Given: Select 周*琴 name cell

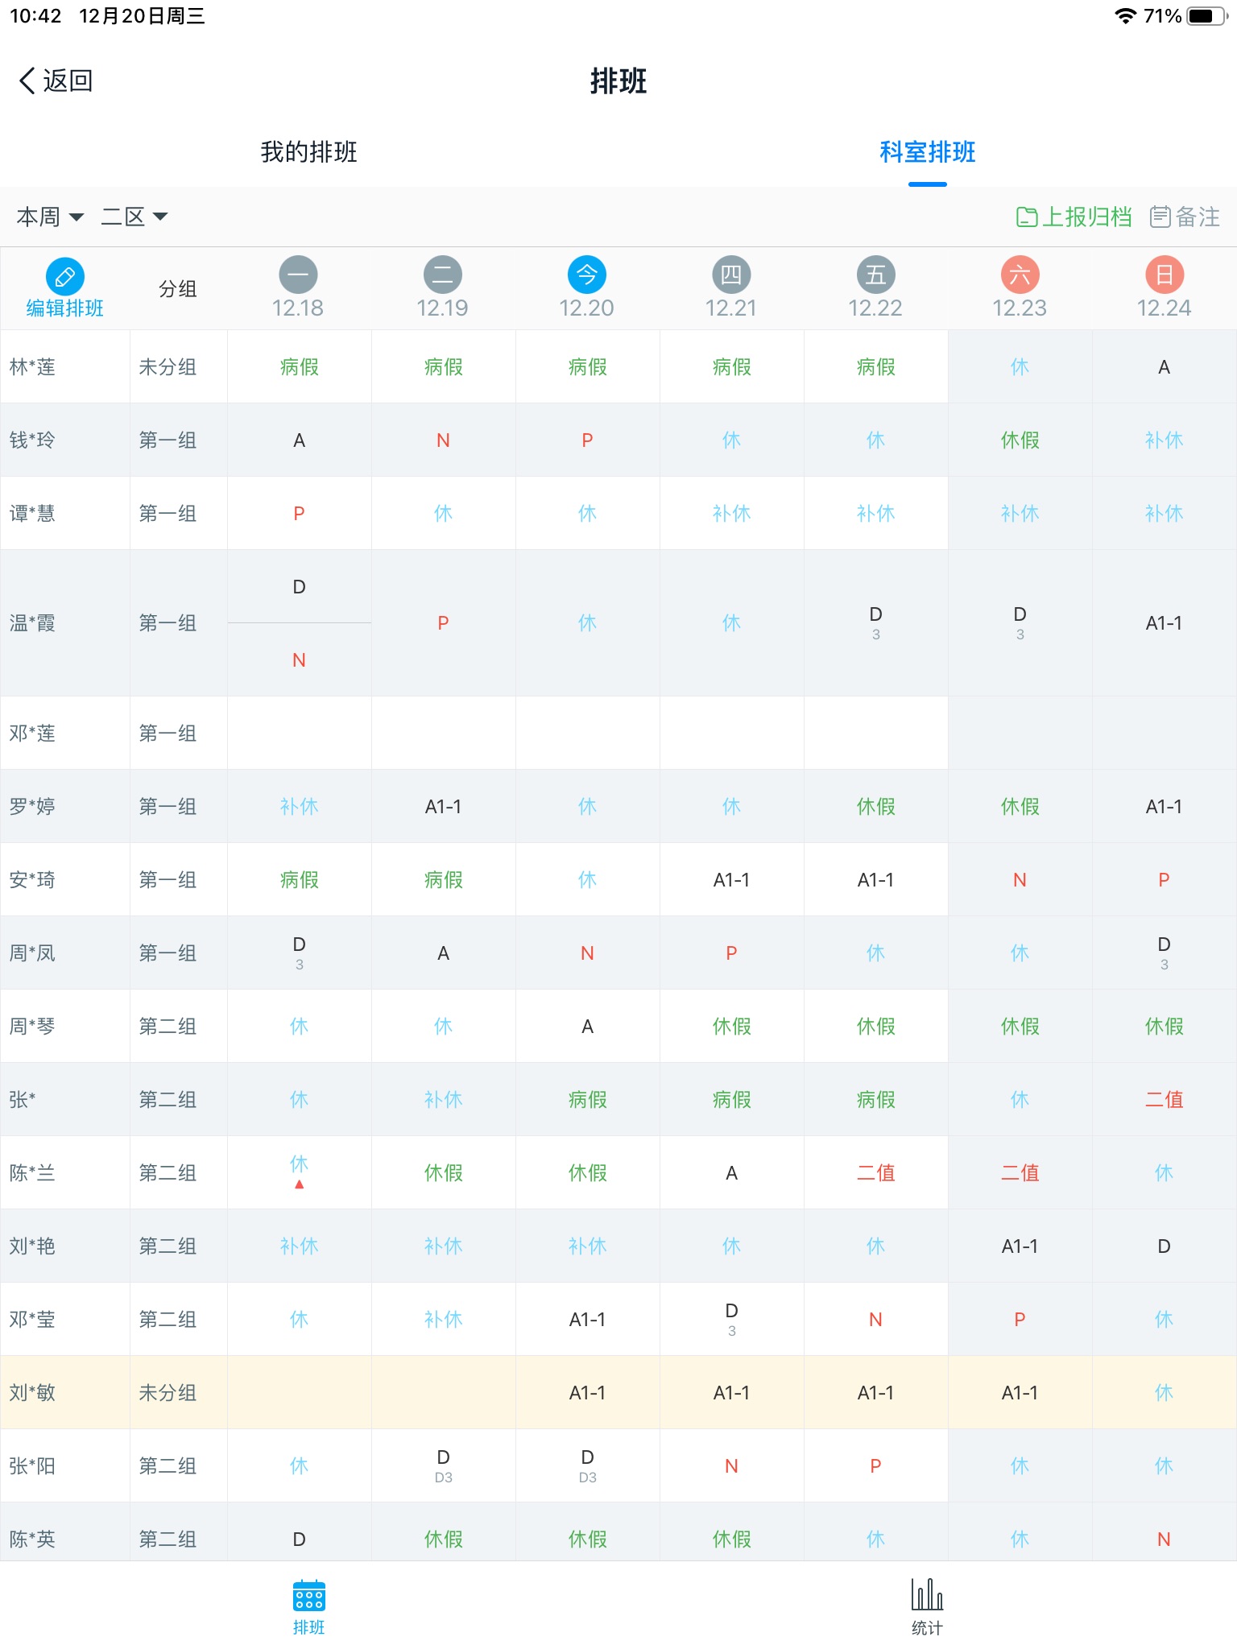Looking at the screenshot, I should click(x=65, y=1027).
